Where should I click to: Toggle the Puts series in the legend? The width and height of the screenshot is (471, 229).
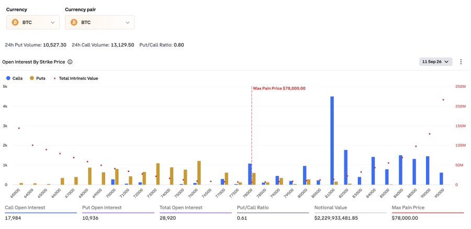37,78
